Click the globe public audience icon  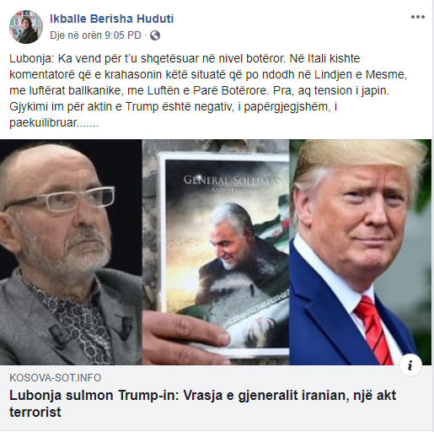[155, 35]
